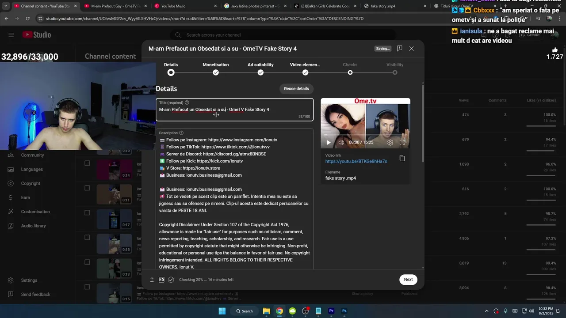Click the send feedback icon beside Saving
The height and width of the screenshot is (318, 566).
tap(399, 49)
